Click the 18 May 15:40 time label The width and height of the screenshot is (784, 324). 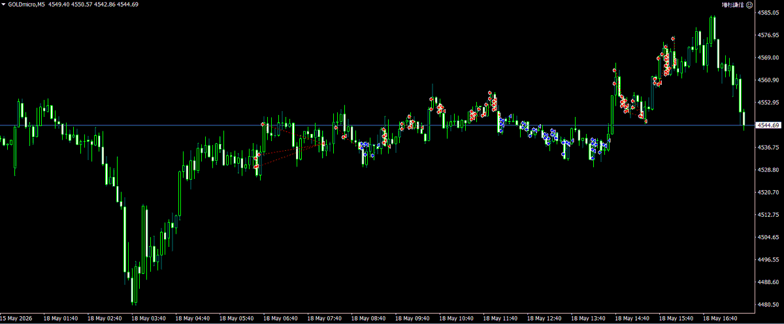(x=676, y=318)
